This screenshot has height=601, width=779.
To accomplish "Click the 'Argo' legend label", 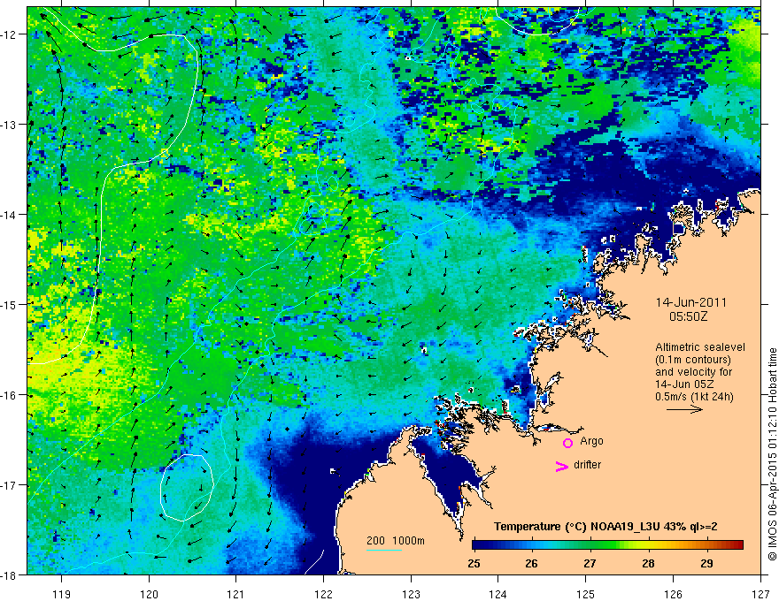I will pos(591,441).
